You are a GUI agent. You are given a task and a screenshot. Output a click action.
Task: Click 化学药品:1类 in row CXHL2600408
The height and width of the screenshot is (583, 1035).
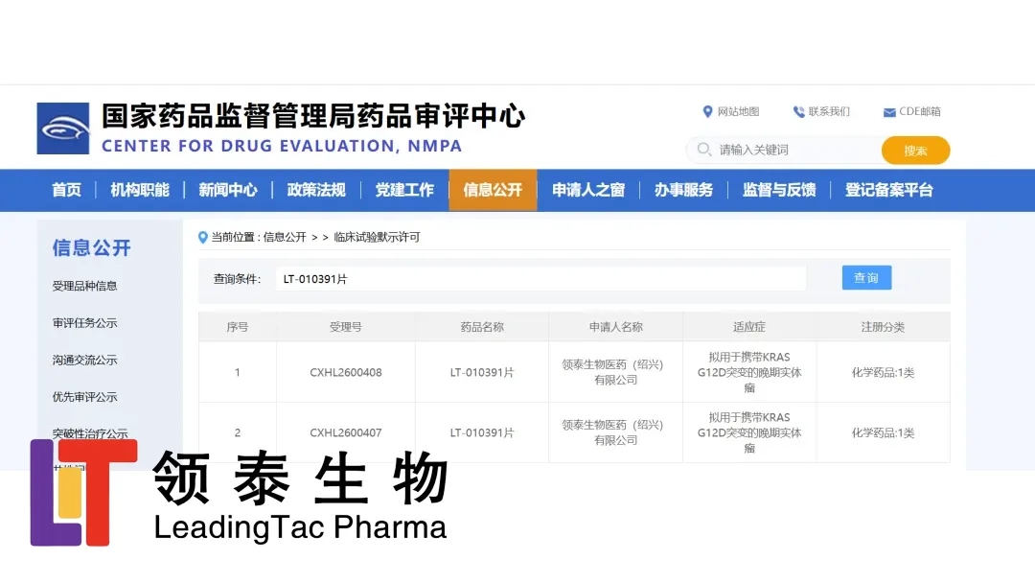(883, 372)
